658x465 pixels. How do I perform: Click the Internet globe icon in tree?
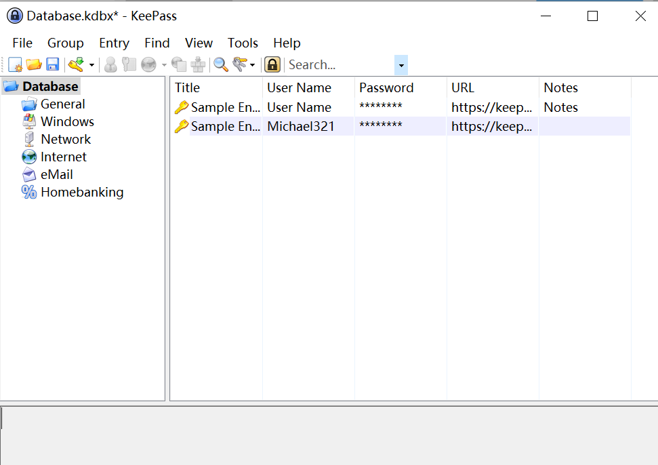point(29,157)
